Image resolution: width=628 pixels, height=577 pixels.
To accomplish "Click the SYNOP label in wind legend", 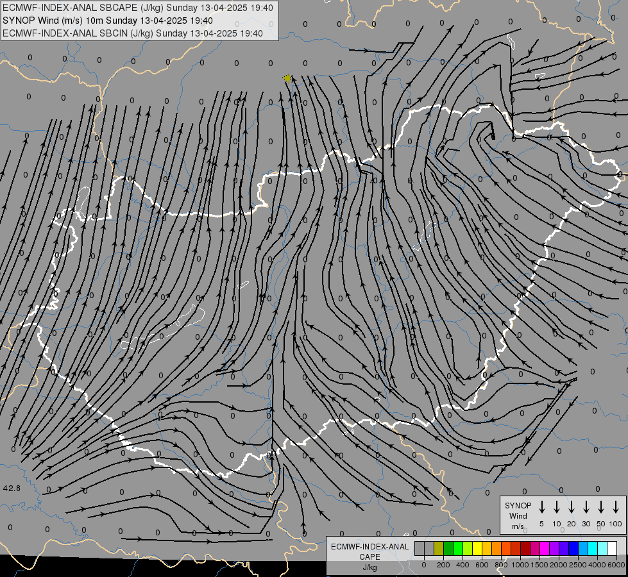I will click(x=518, y=505).
